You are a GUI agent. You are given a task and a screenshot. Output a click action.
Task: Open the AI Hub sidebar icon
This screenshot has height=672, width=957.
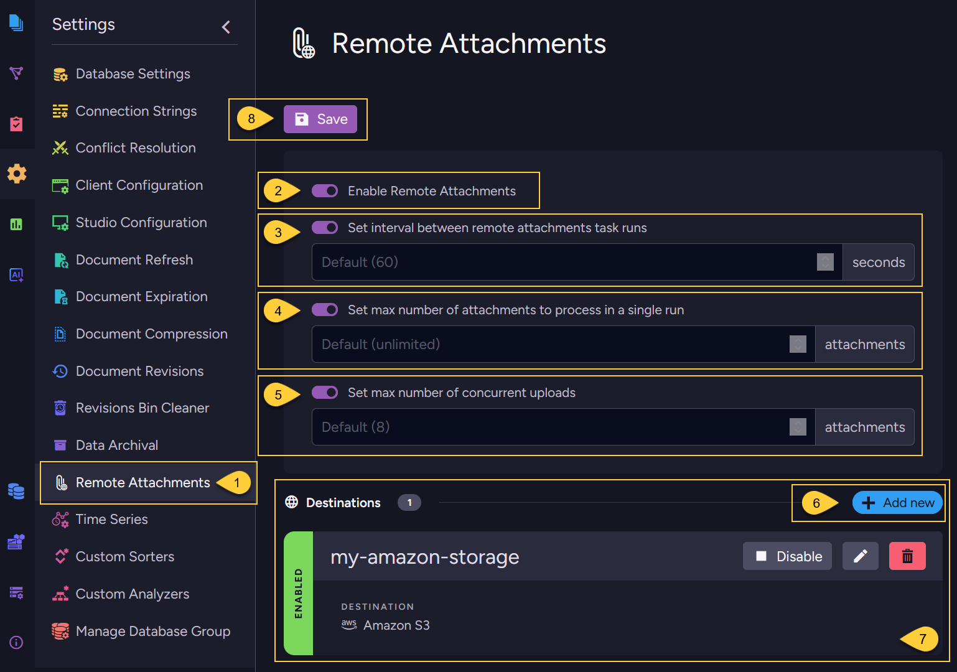tap(17, 274)
